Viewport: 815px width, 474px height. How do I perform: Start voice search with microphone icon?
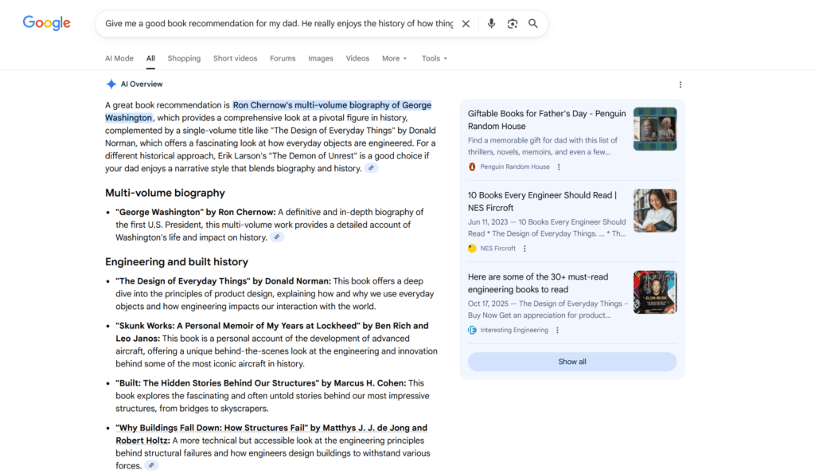pos(491,24)
